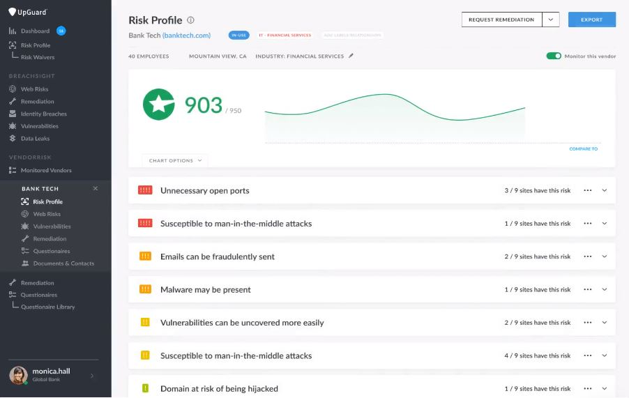Image resolution: width=629 pixels, height=398 pixels.
Task: Click Compare To under the chart
Action: pos(583,148)
